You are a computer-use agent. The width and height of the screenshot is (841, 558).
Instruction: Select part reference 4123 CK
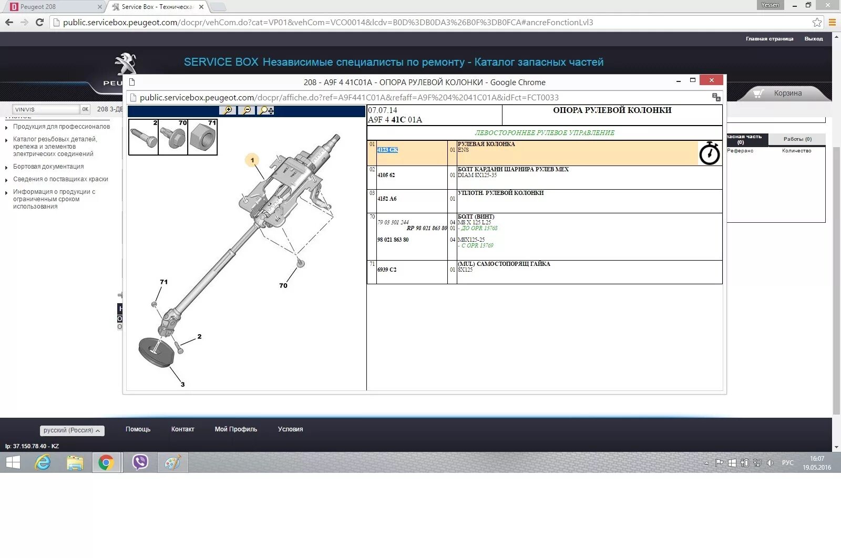(x=387, y=150)
